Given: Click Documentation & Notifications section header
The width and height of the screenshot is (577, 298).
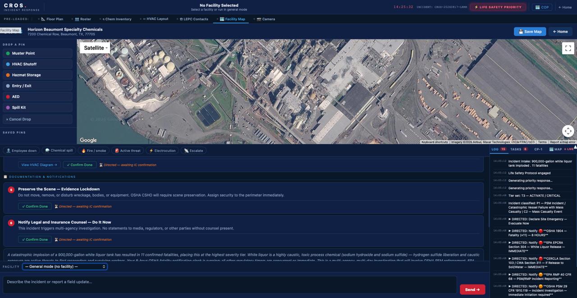Looking at the screenshot, I should point(42,177).
